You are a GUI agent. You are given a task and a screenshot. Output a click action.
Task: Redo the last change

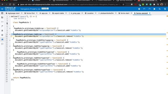(x=149, y=9)
